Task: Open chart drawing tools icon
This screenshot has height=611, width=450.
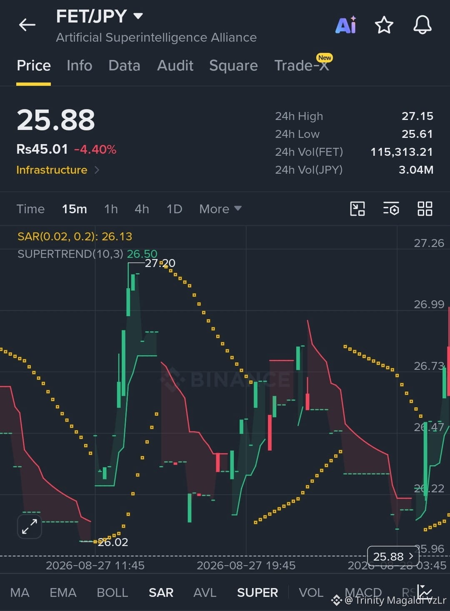Action: pos(357,209)
